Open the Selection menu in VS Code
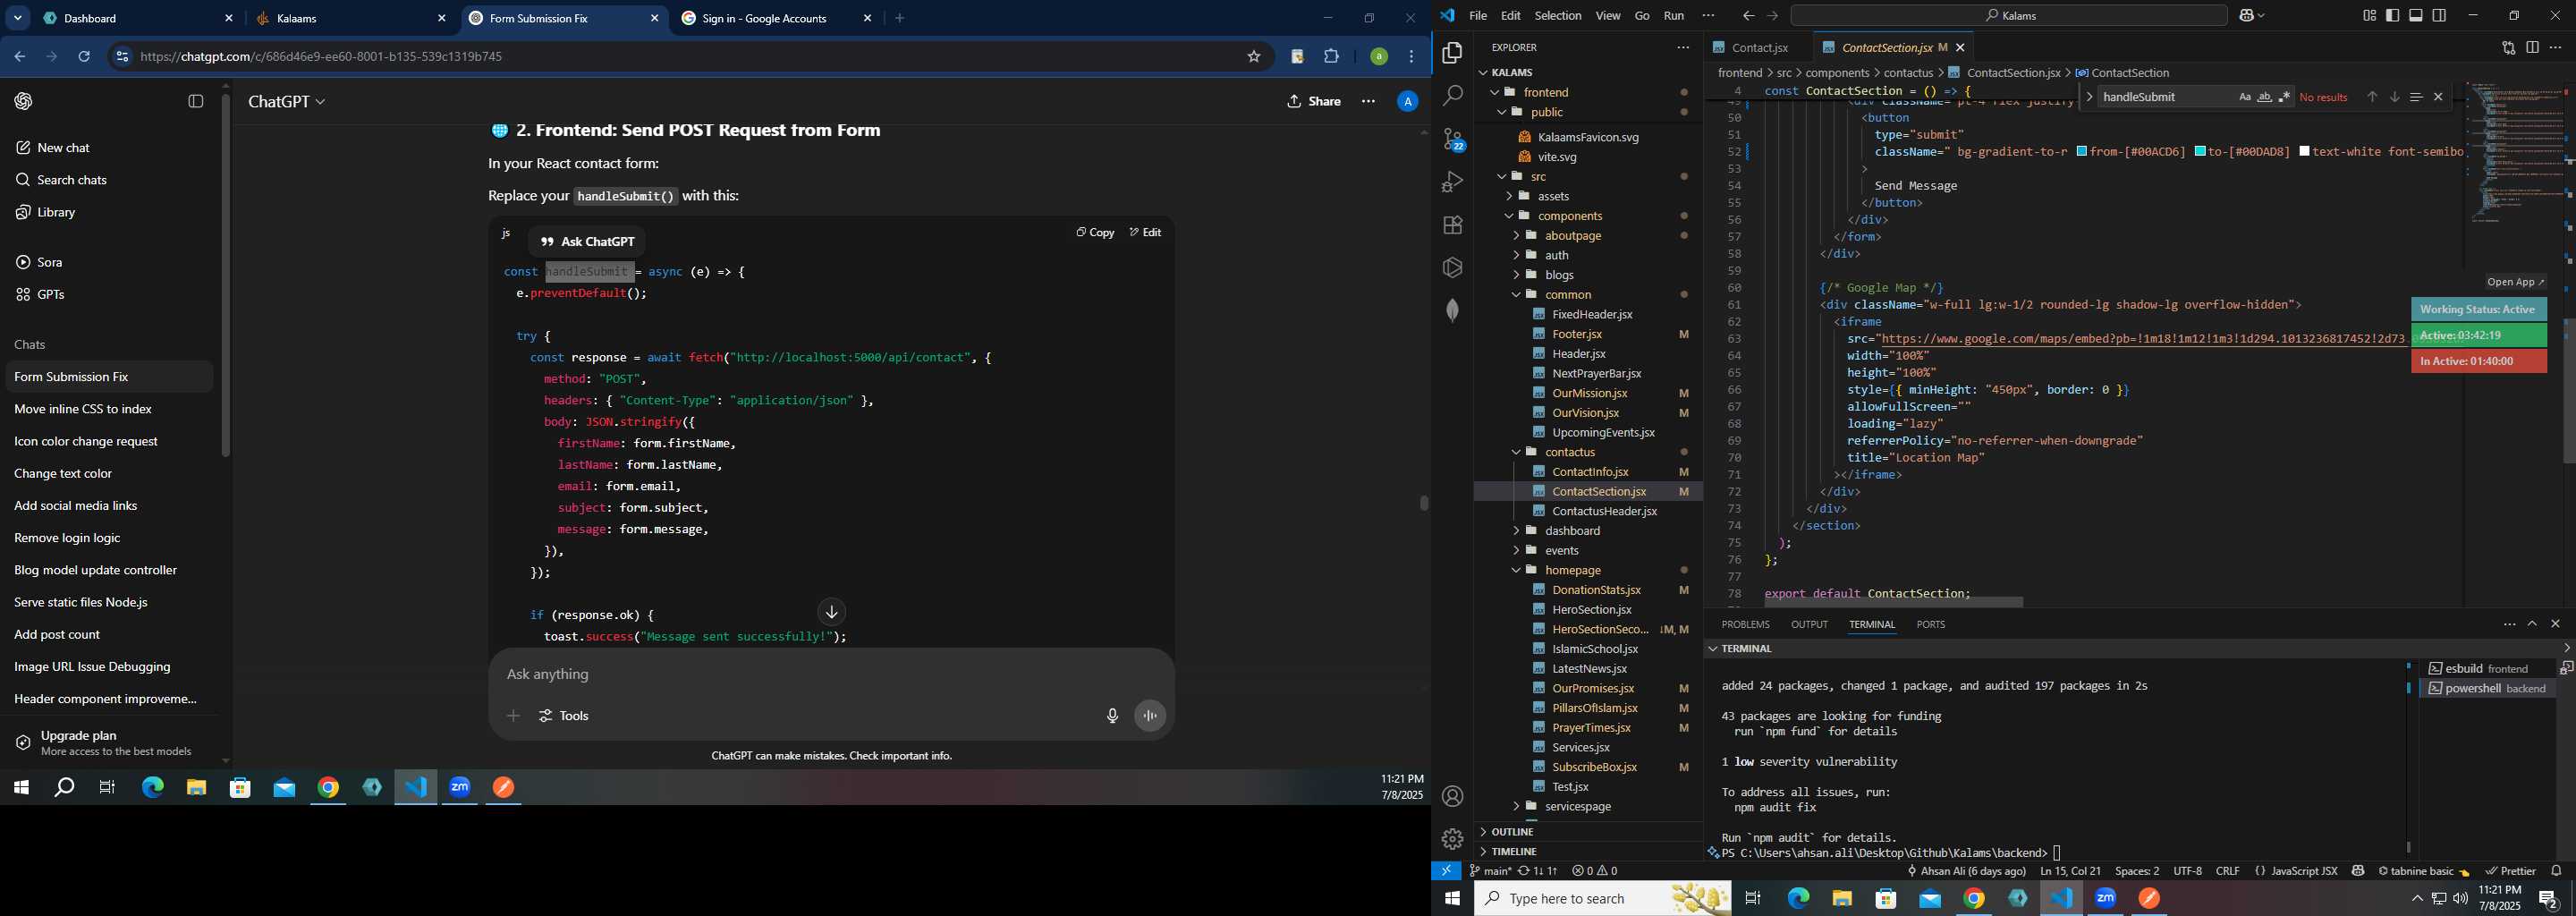Screen dimensions: 2576x916 point(1558,16)
